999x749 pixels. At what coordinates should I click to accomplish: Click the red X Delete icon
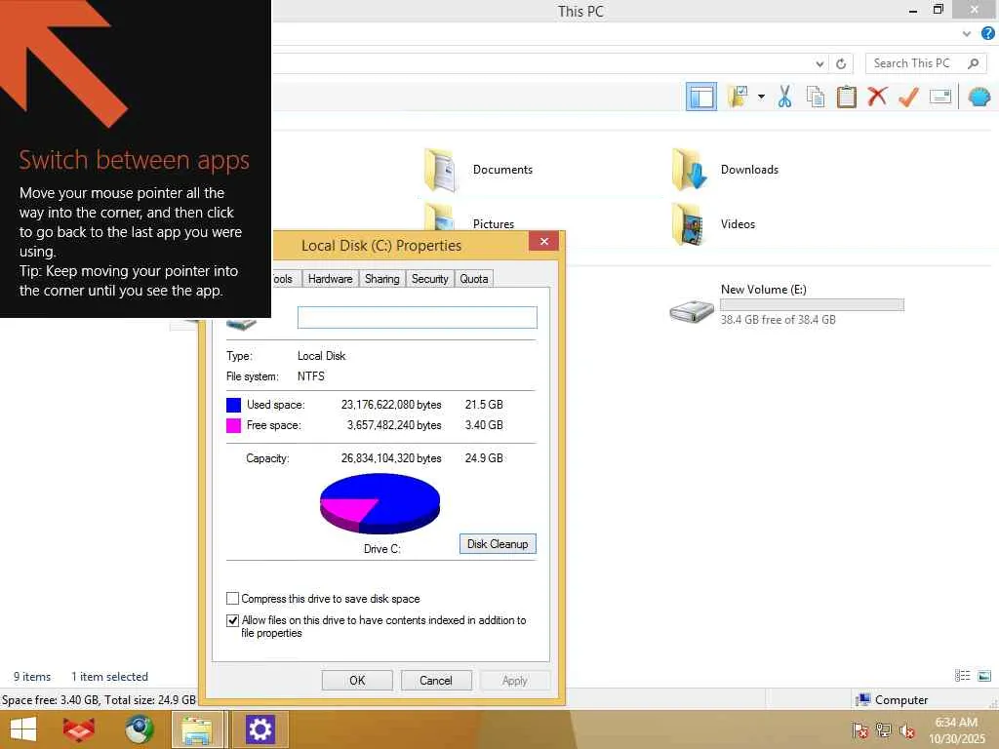tap(877, 97)
